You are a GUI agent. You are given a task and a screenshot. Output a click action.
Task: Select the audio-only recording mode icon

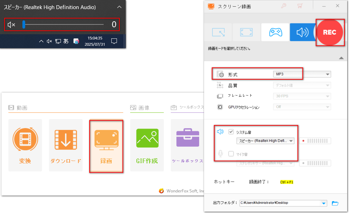tap(303, 32)
